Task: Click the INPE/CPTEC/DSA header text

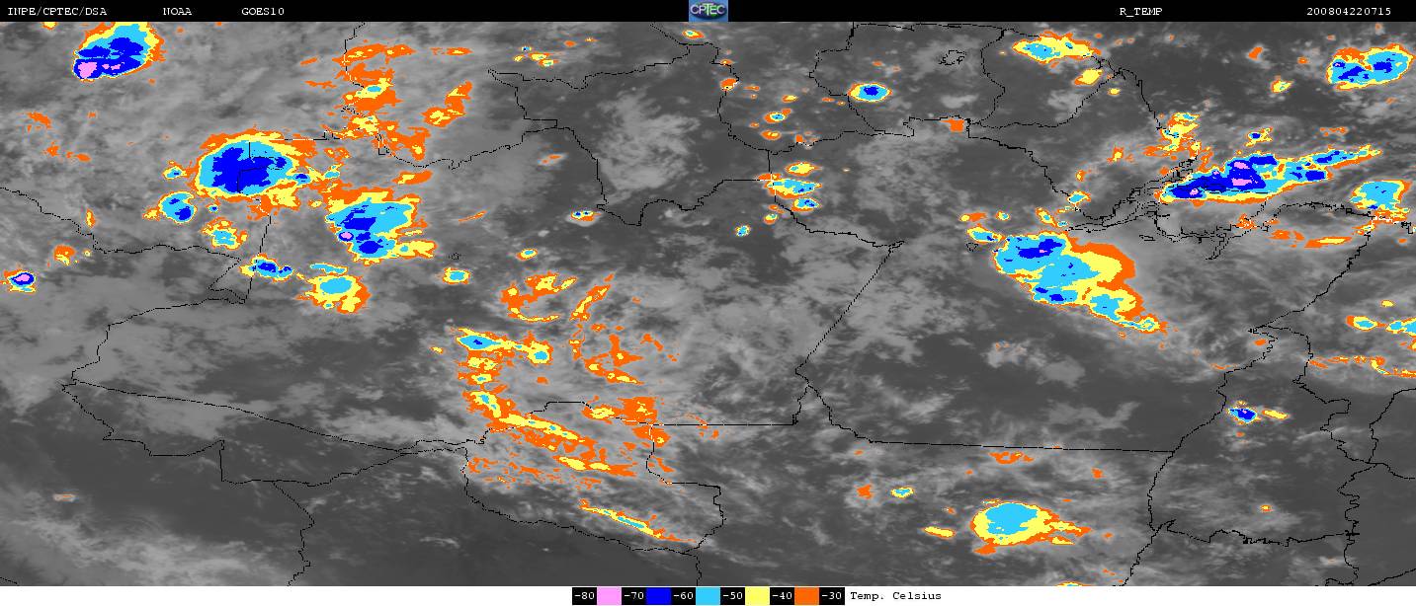Action: 56,11
